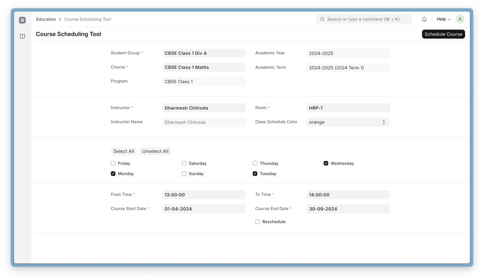Uncheck the Tuesday checkbox

point(255,174)
